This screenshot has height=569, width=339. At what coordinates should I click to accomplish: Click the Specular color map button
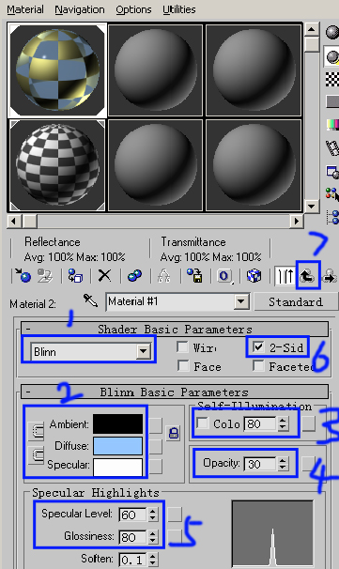click(155, 467)
